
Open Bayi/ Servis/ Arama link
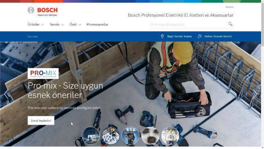(x=179, y=36)
